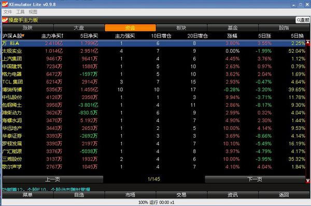Open the 自选 bottom button
The height and width of the screenshot is (206, 311).
[79, 195]
